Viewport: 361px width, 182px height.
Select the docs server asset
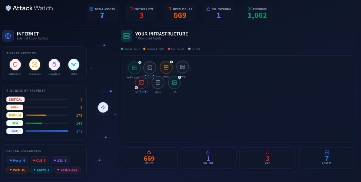(158, 83)
